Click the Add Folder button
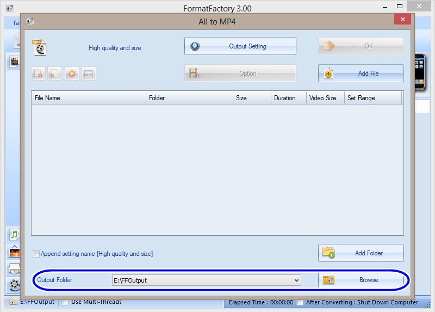Image resolution: width=435 pixels, height=312 pixels. click(x=361, y=253)
